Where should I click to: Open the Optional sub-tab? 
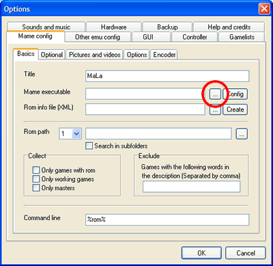point(52,55)
